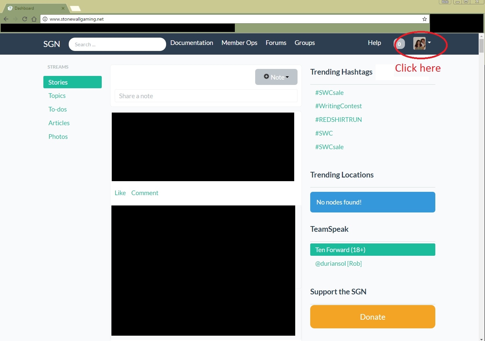Reload the page with the refresh icon

tap(24, 19)
